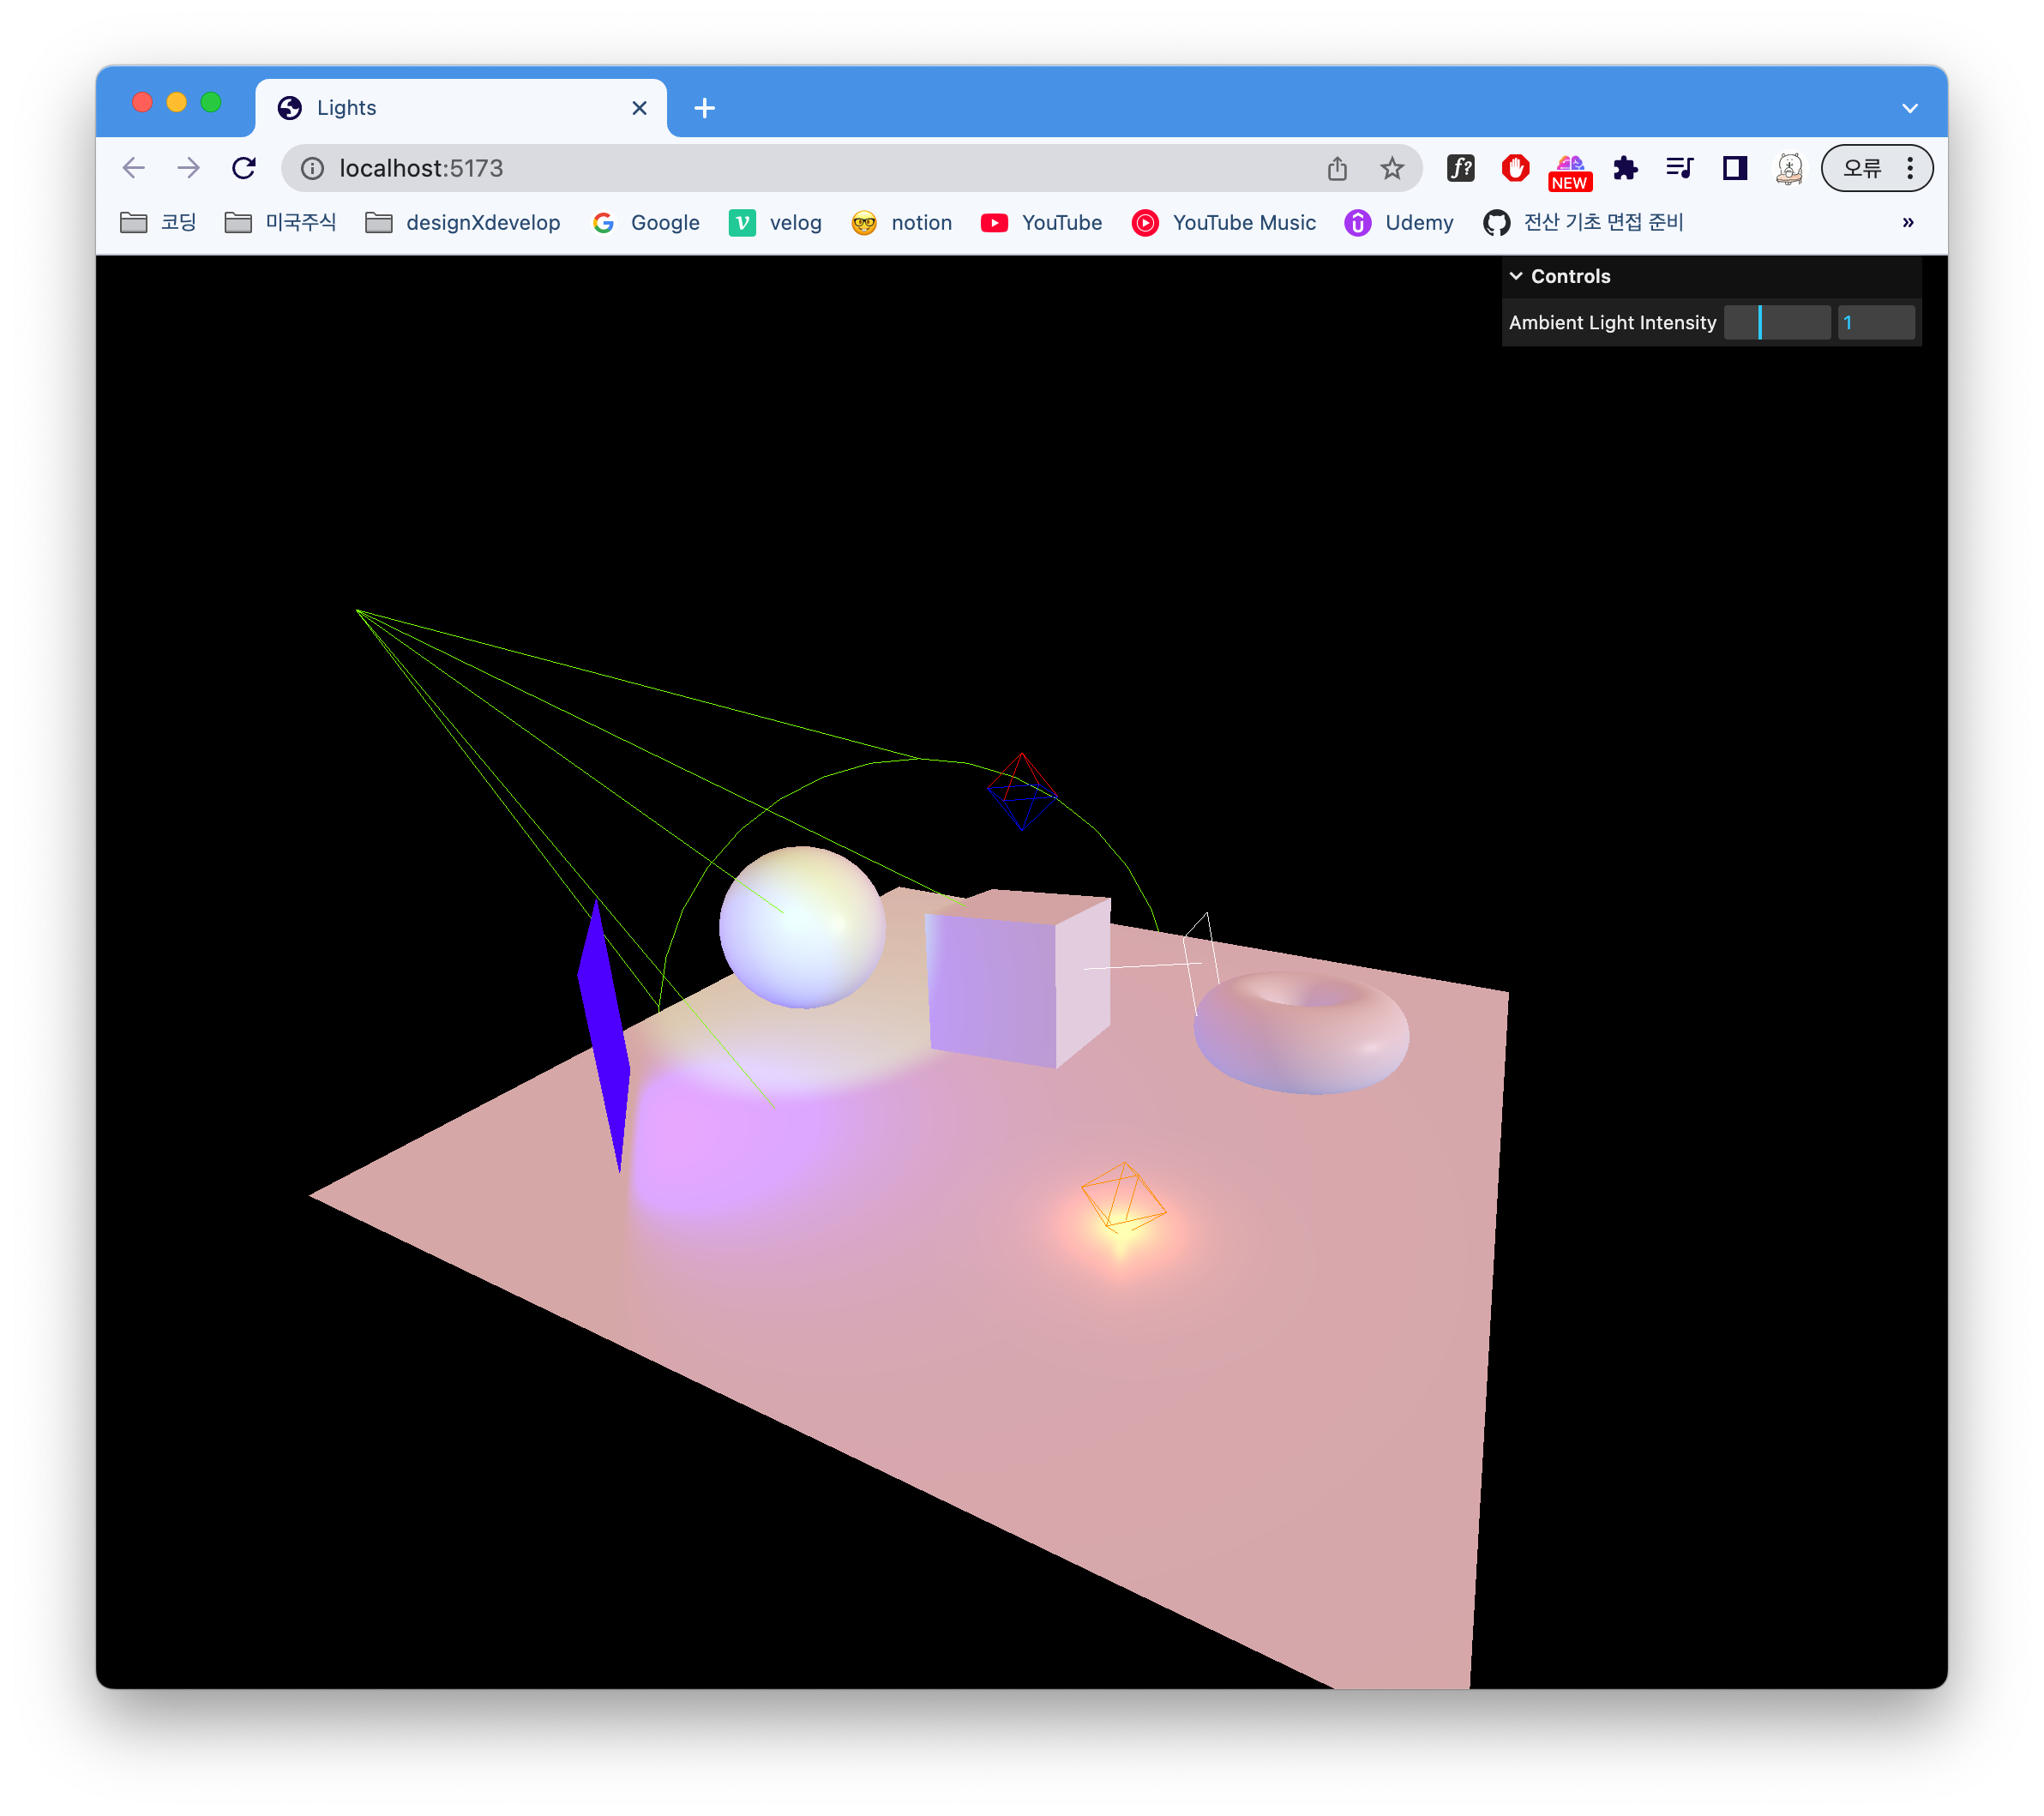The height and width of the screenshot is (1816, 2044).
Task: Click the Ambient Light Intensity number field
Action: (x=1876, y=322)
